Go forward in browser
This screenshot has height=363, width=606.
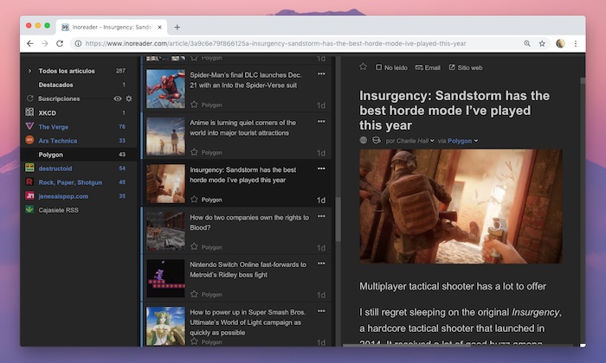coord(45,43)
